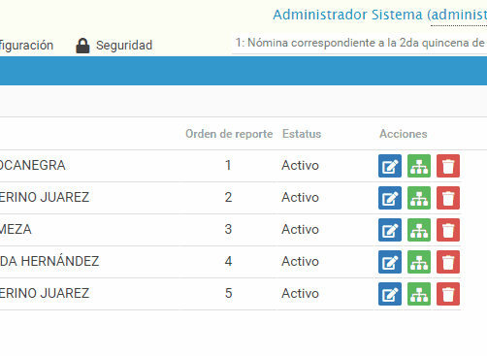Select the MEZA name cell
This screenshot has width=487, height=356.
coord(16,229)
